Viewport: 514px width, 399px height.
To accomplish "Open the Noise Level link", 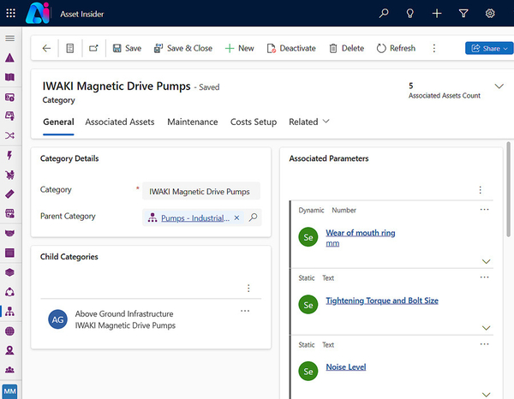I will point(346,367).
